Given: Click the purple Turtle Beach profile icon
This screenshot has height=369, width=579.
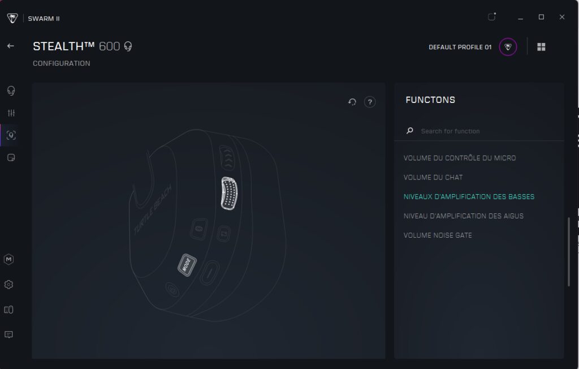Looking at the screenshot, I should [508, 47].
